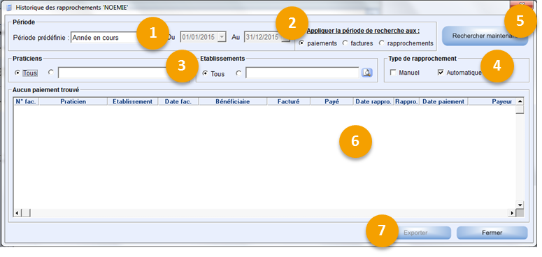Image resolution: width=542 pixels, height=257 pixels.
Task: Select the 'rapprochements' radio button
Action: (381, 43)
